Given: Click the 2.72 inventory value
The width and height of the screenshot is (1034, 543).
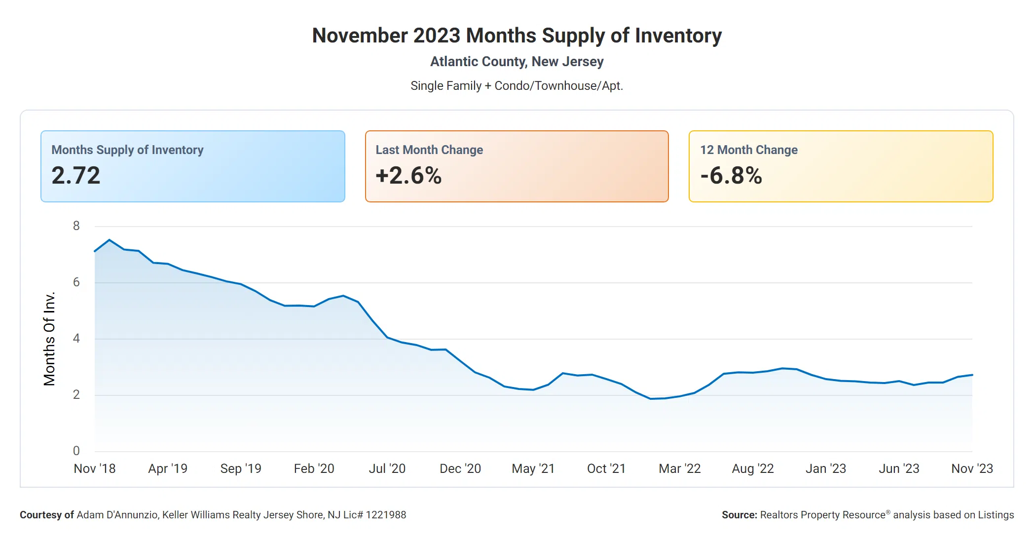Looking at the screenshot, I should click(76, 176).
